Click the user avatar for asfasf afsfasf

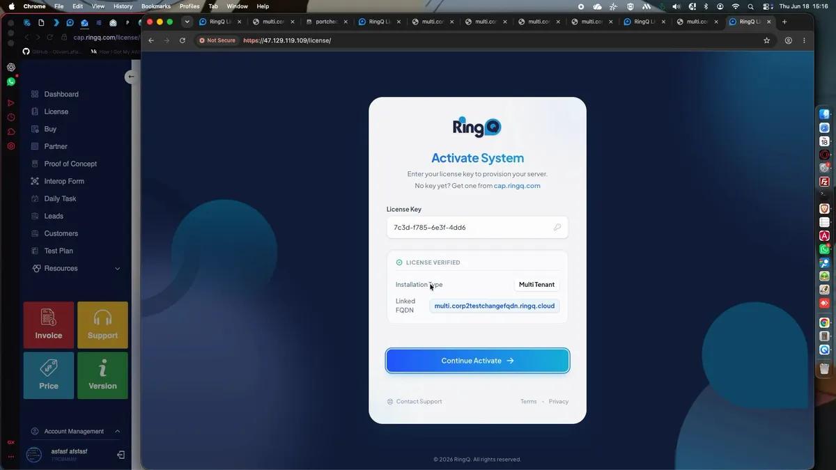pyautogui.click(x=33, y=455)
